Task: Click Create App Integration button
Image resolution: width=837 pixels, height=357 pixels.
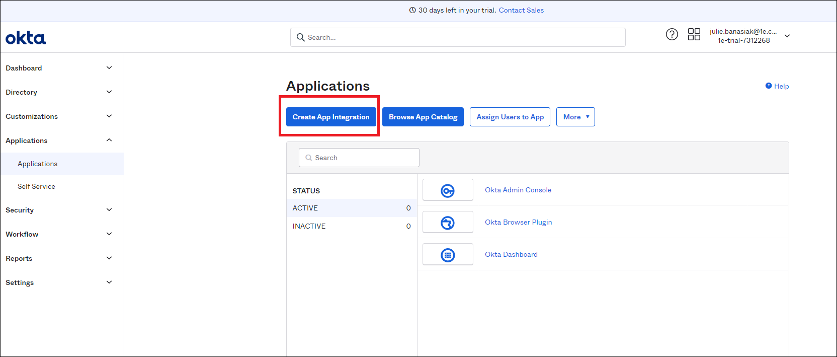Action: click(331, 117)
